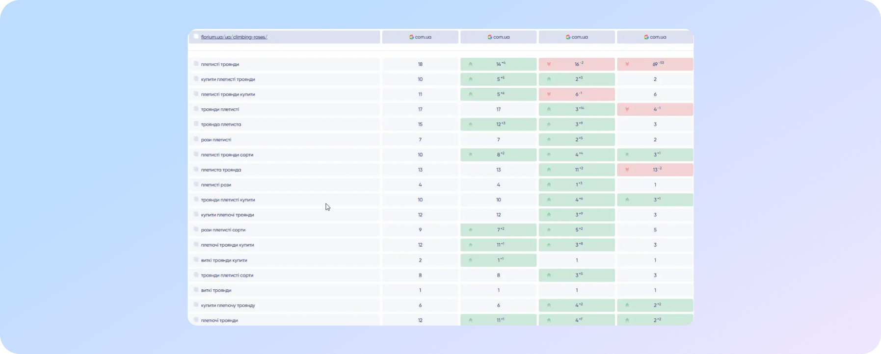This screenshot has width=881, height=354.
Task: Click up arrow beside 7, "рози плетисті сорти" row
Action: (471, 230)
